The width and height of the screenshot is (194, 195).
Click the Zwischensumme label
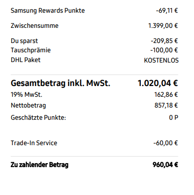[35, 26]
